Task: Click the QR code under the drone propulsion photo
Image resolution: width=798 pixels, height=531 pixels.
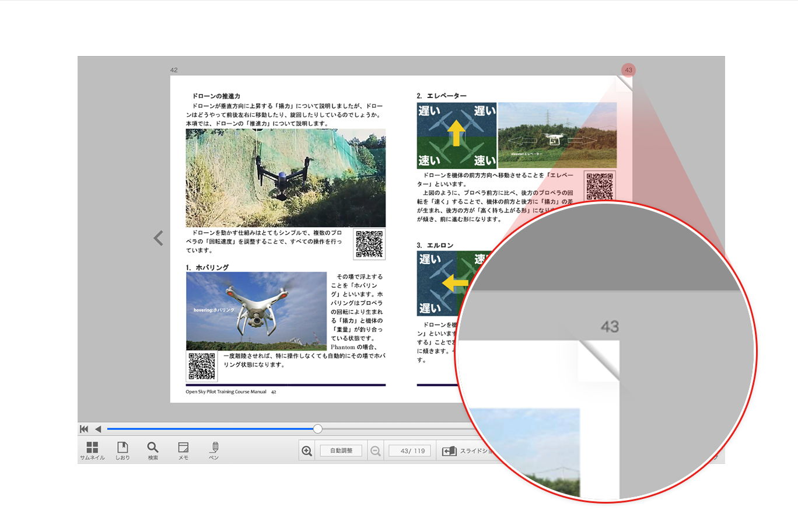Action: pyautogui.click(x=368, y=244)
